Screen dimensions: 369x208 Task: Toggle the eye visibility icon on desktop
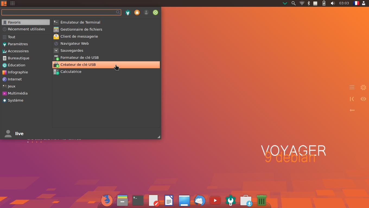(x=363, y=99)
